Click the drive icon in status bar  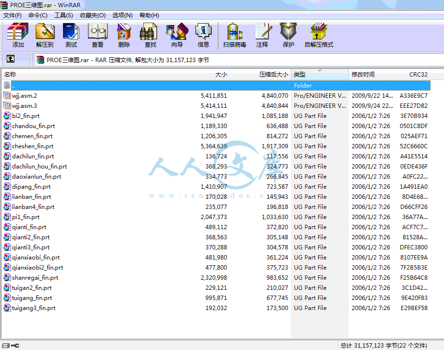[6, 346]
